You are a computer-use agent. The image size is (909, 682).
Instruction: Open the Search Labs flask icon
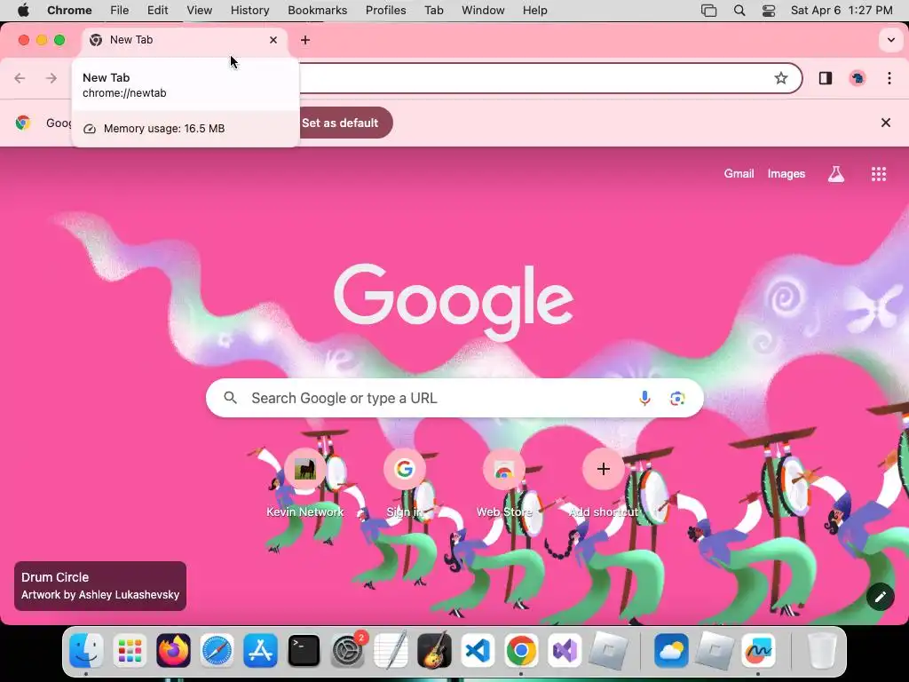pos(836,173)
